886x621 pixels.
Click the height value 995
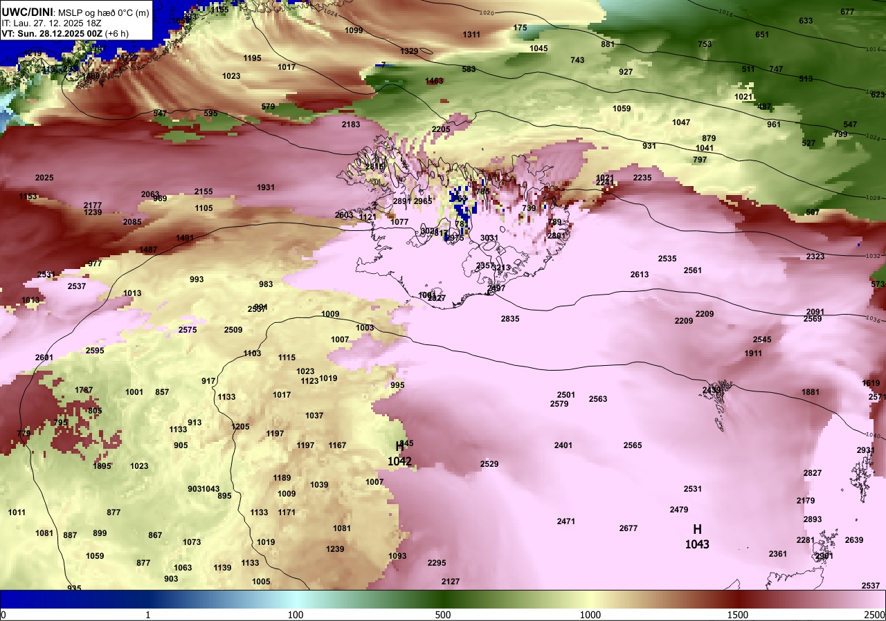397,385
